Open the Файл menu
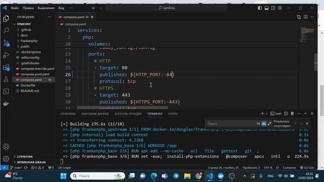This screenshot has height=182, width=324. coord(15,8)
